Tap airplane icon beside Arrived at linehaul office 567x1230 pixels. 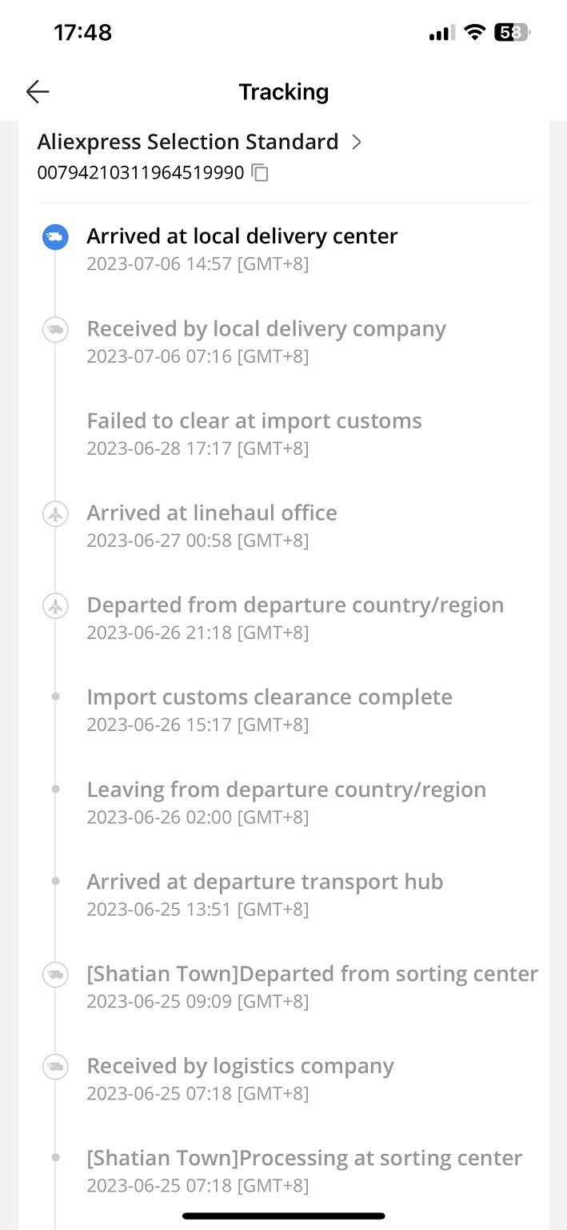pos(55,513)
